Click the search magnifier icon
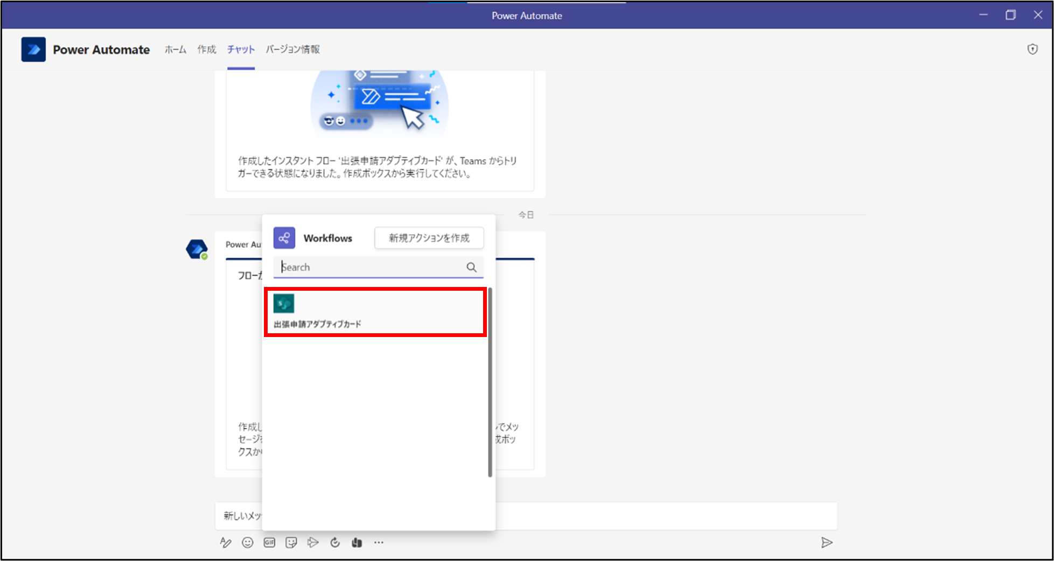Viewport: 1054px width, 561px height. 471,267
